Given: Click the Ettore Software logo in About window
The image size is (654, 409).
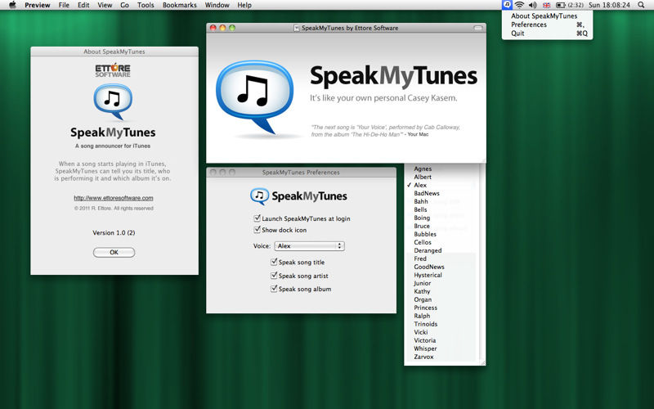Looking at the screenshot, I should [x=113, y=70].
